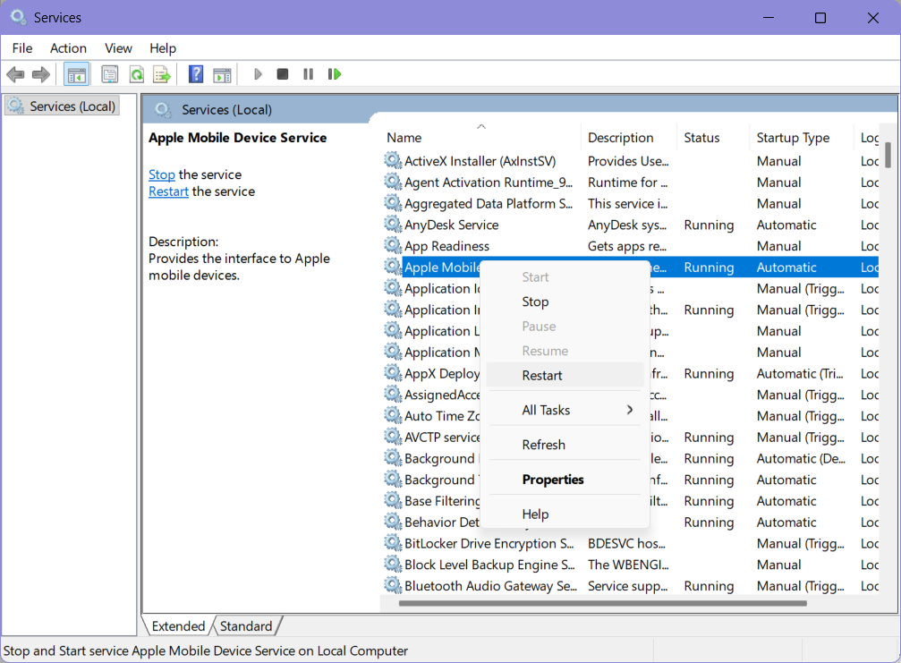Sort by the Name column header
The height and width of the screenshot is (663, 901).
pos(480,138)
